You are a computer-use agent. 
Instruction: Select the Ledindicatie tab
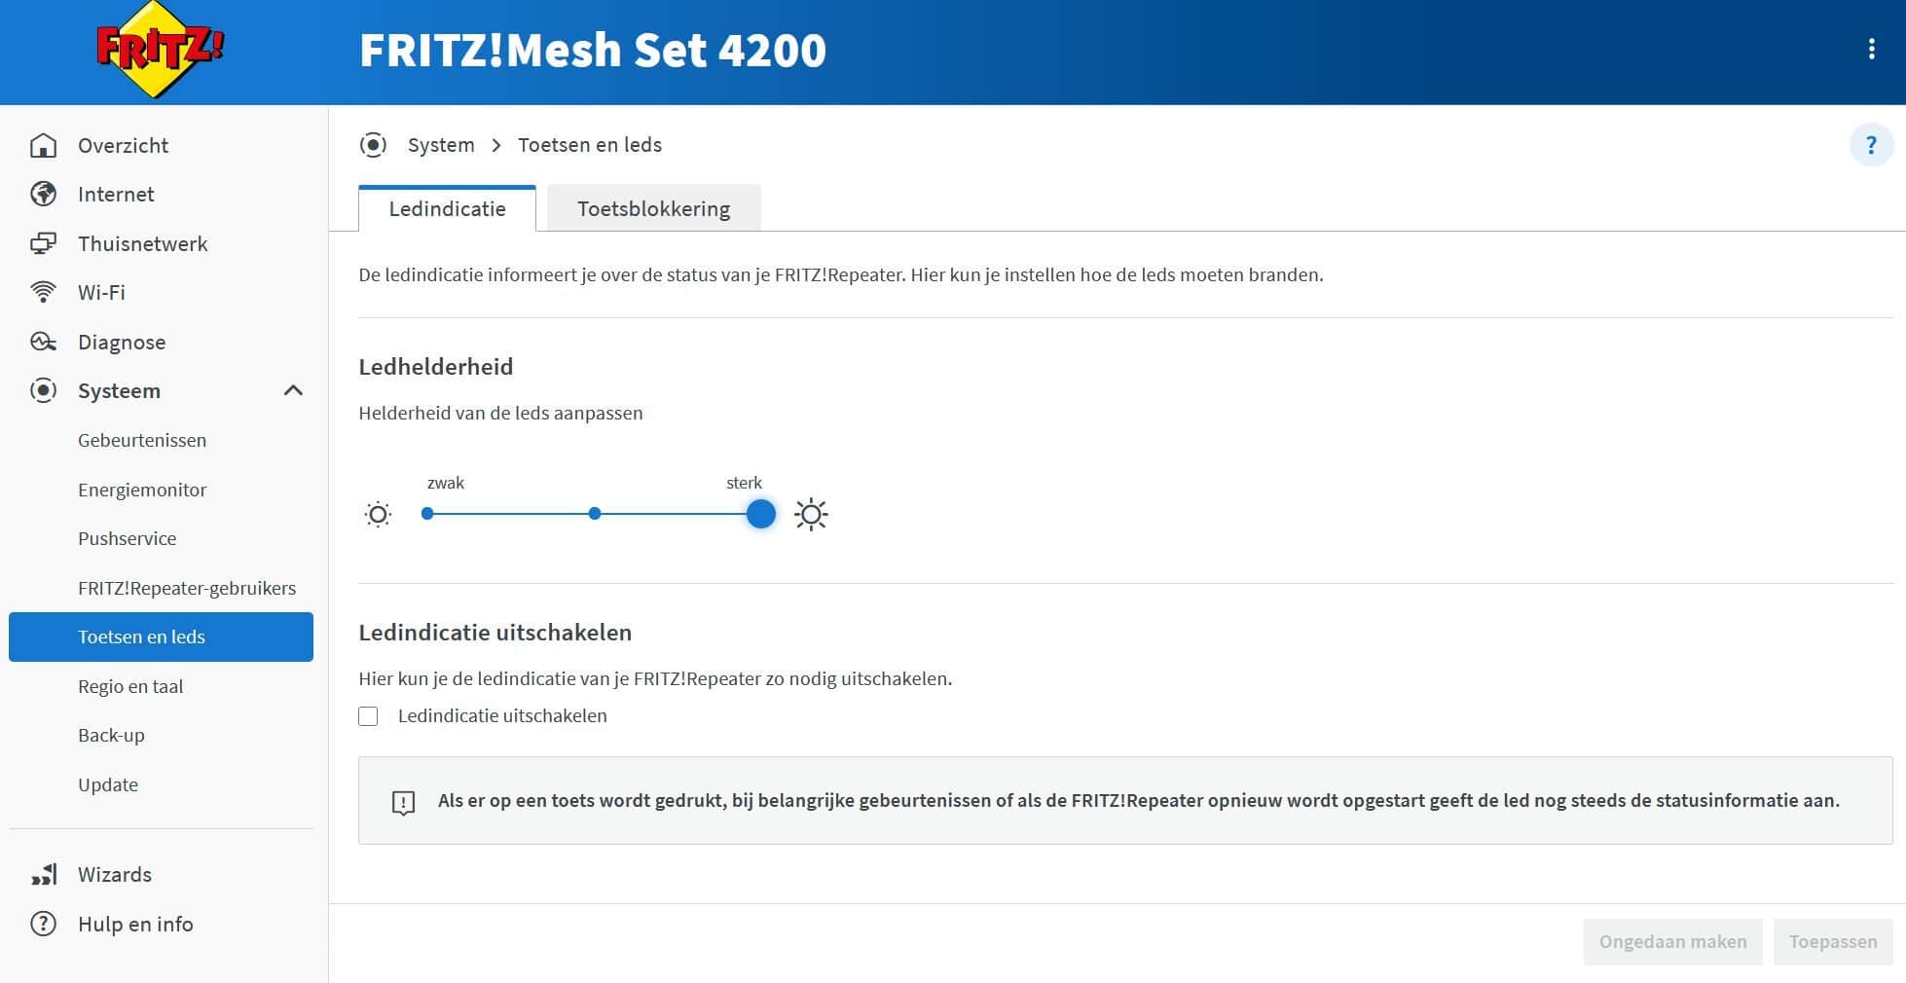click(x=447, y=209)
